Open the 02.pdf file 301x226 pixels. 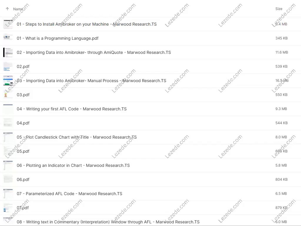[x=23, y=67]
